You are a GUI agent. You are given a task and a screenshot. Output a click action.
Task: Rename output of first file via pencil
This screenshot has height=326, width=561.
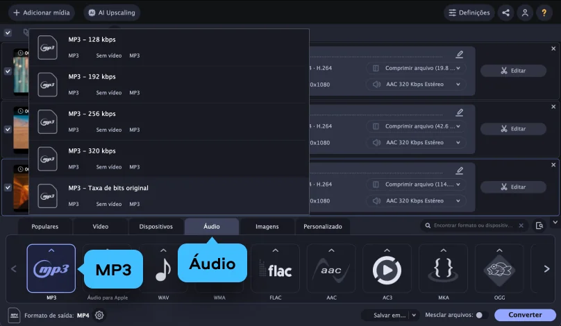tap(460, 54)
